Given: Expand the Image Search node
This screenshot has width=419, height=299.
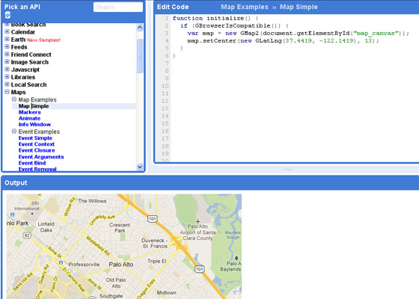Looking at the screenshot, I should (7, 61).
